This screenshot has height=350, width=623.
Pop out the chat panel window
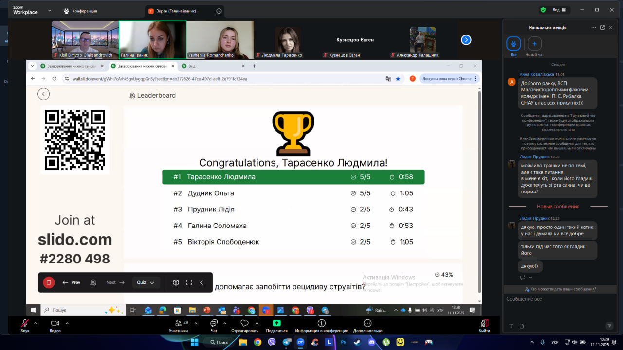click(x=602, y=28)
